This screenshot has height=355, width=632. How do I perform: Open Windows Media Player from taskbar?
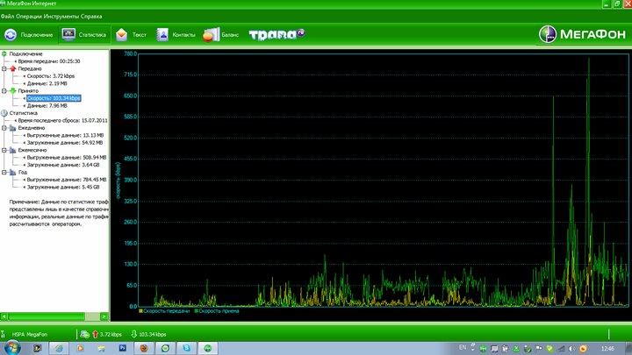[x=80, y=349]
